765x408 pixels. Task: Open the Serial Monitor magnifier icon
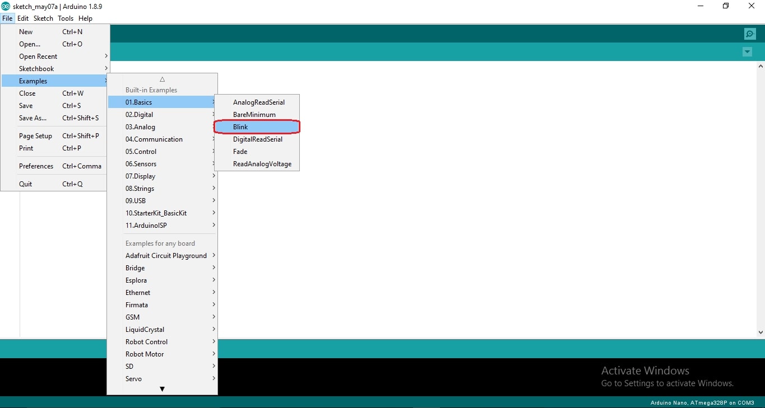750,34
